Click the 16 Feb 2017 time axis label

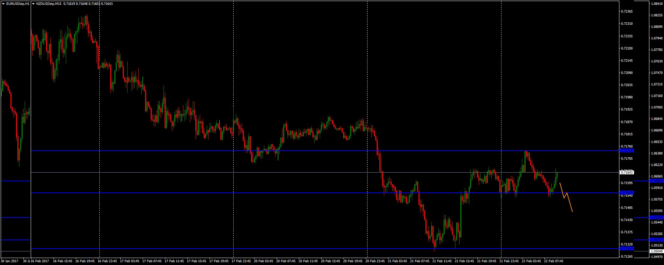[40, 261]
